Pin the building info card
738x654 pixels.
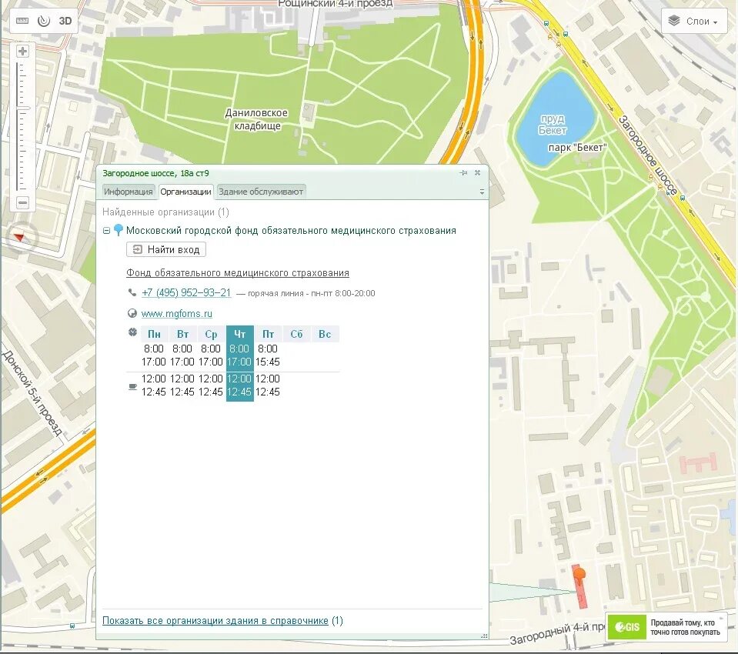[x=463, y=172]
